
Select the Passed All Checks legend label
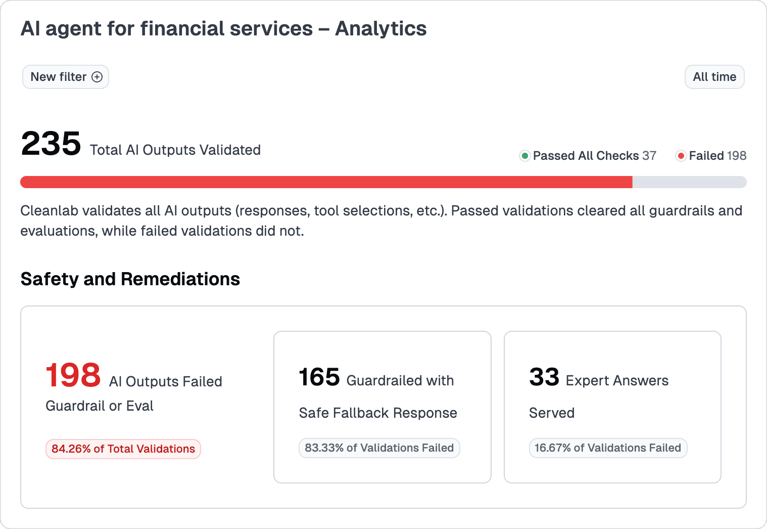(586, 156)
